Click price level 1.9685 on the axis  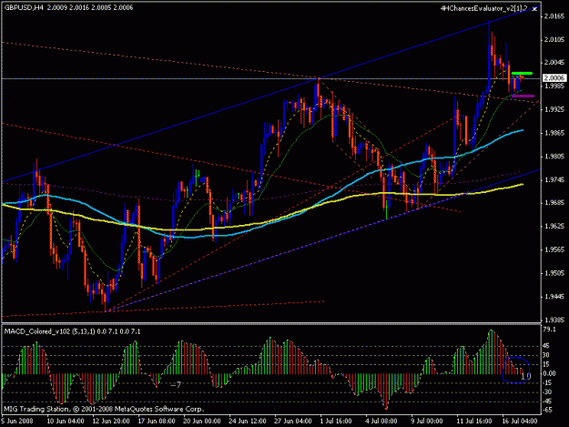(x=554, y=203)
